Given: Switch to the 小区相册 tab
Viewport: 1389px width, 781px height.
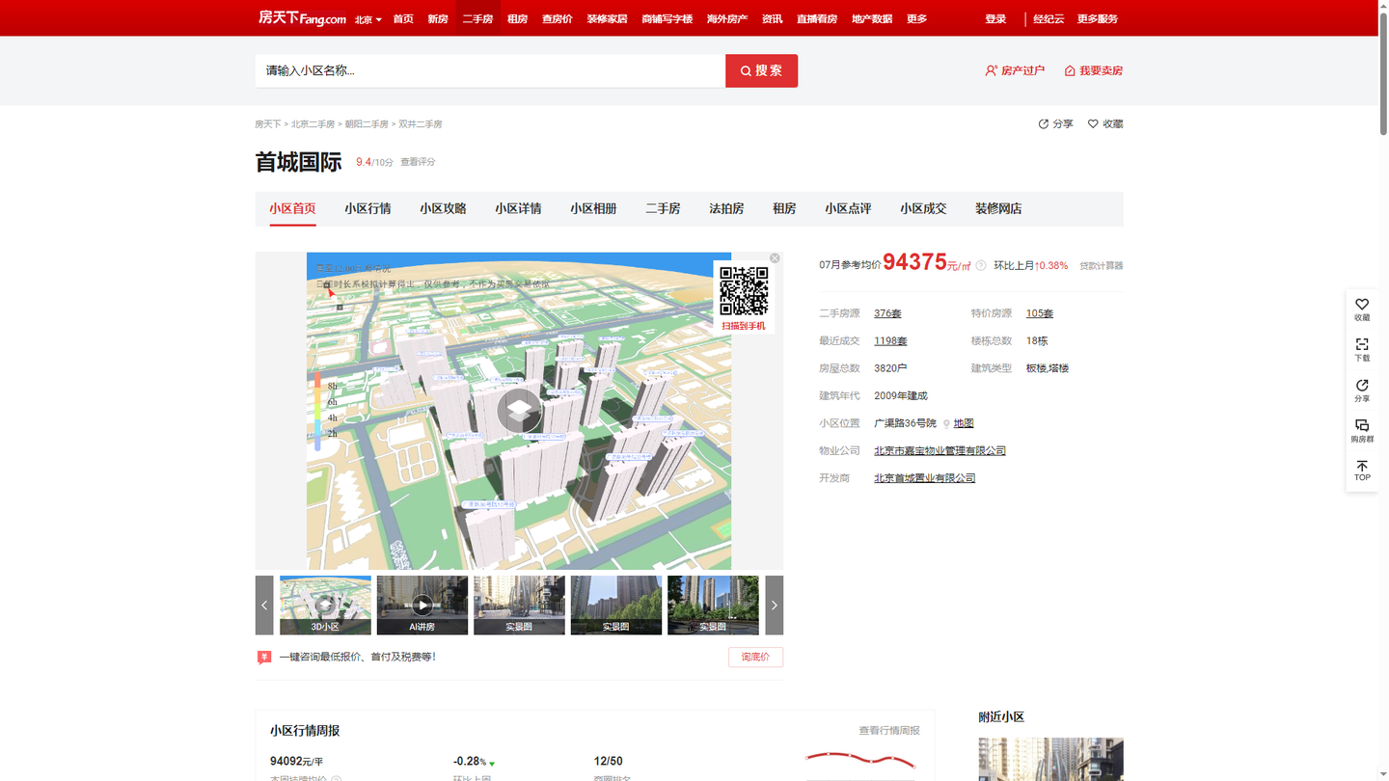Looking at the screenshot, I should [593, 208].
